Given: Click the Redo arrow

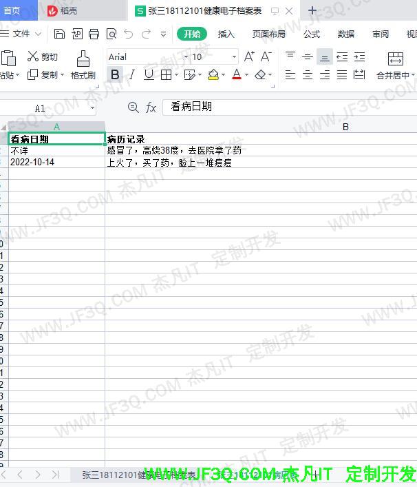Looking at the screenshot, I should point(146,34).
